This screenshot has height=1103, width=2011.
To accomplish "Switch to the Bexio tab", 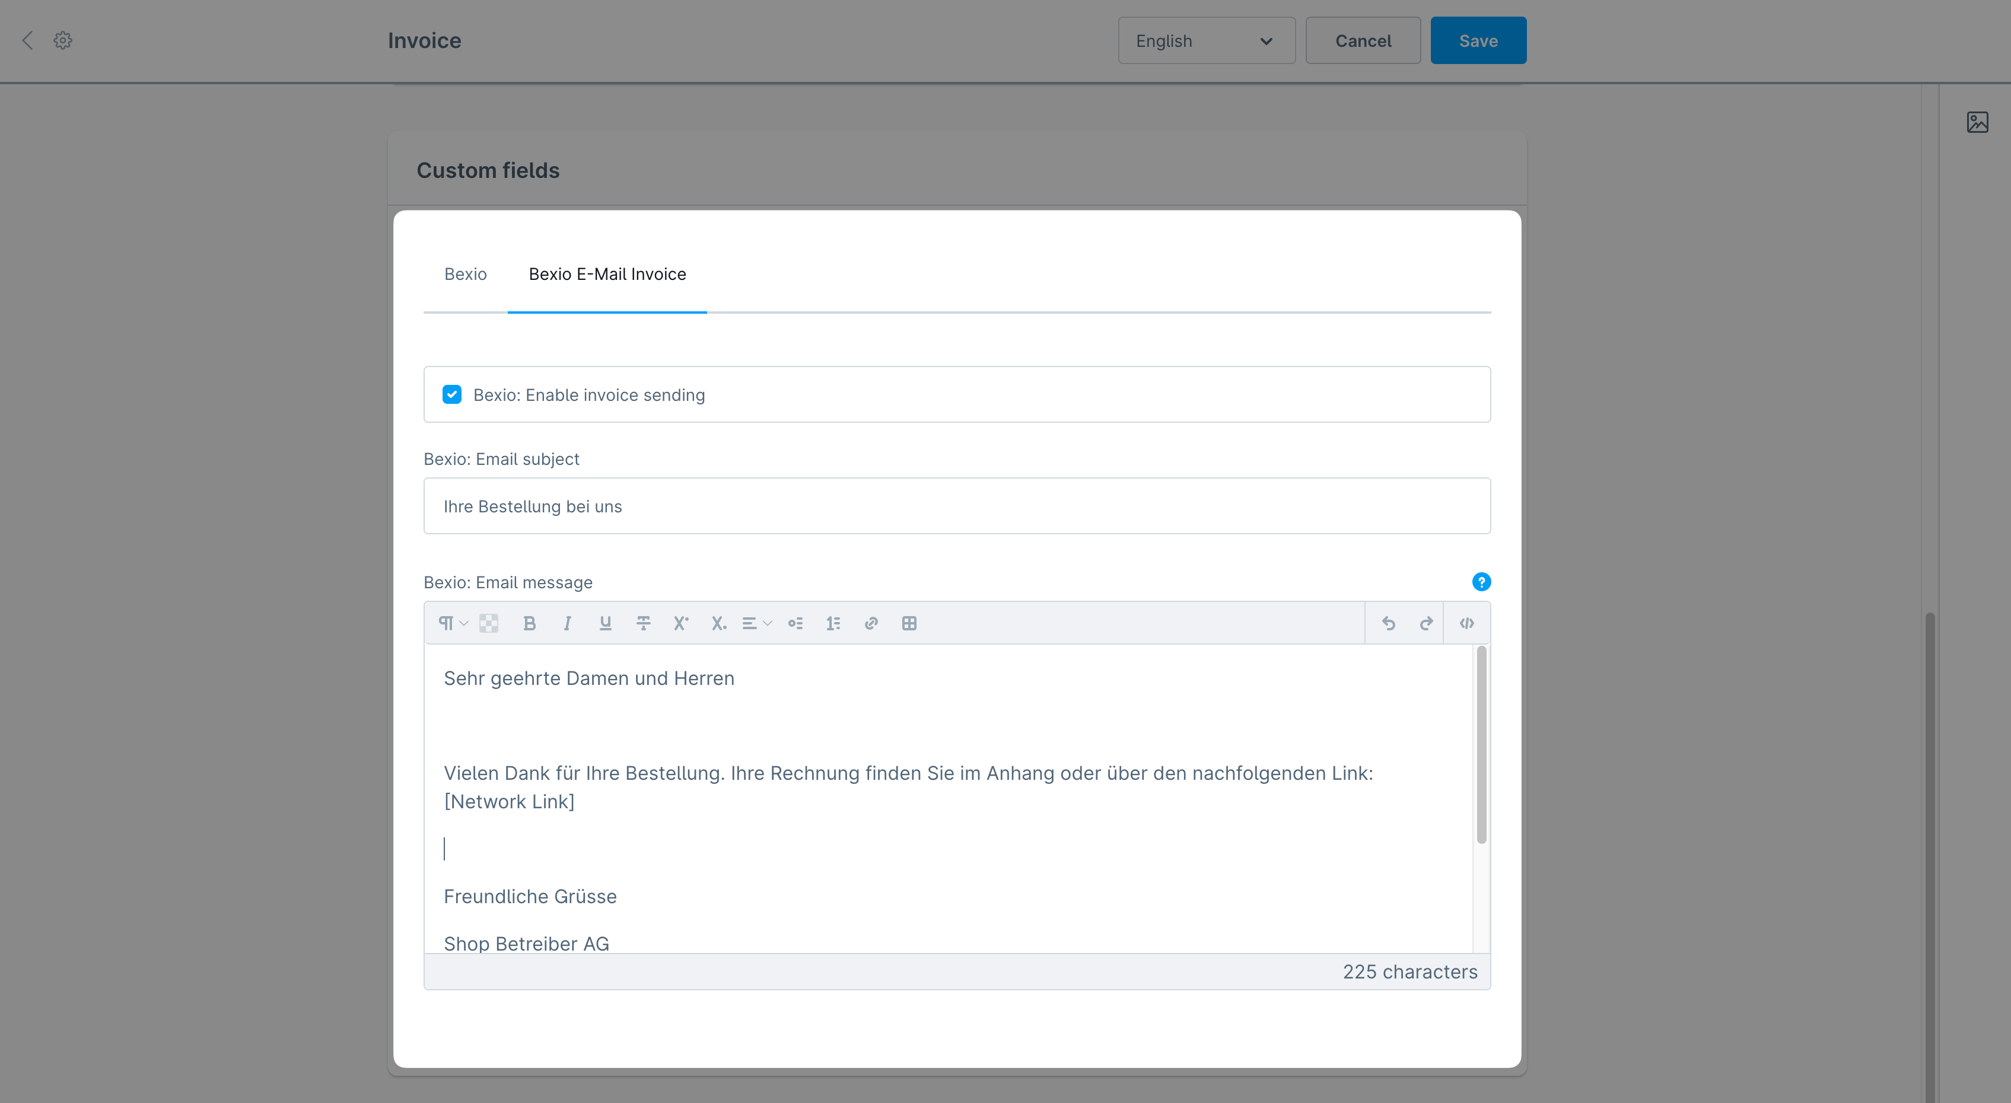I will [x=465, y=274].
